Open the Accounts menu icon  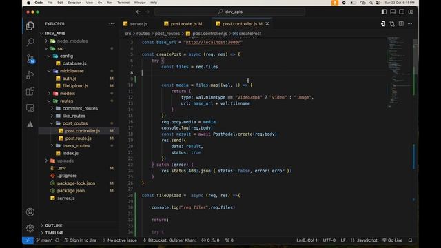pyautogui.click(x=30, y=212)
